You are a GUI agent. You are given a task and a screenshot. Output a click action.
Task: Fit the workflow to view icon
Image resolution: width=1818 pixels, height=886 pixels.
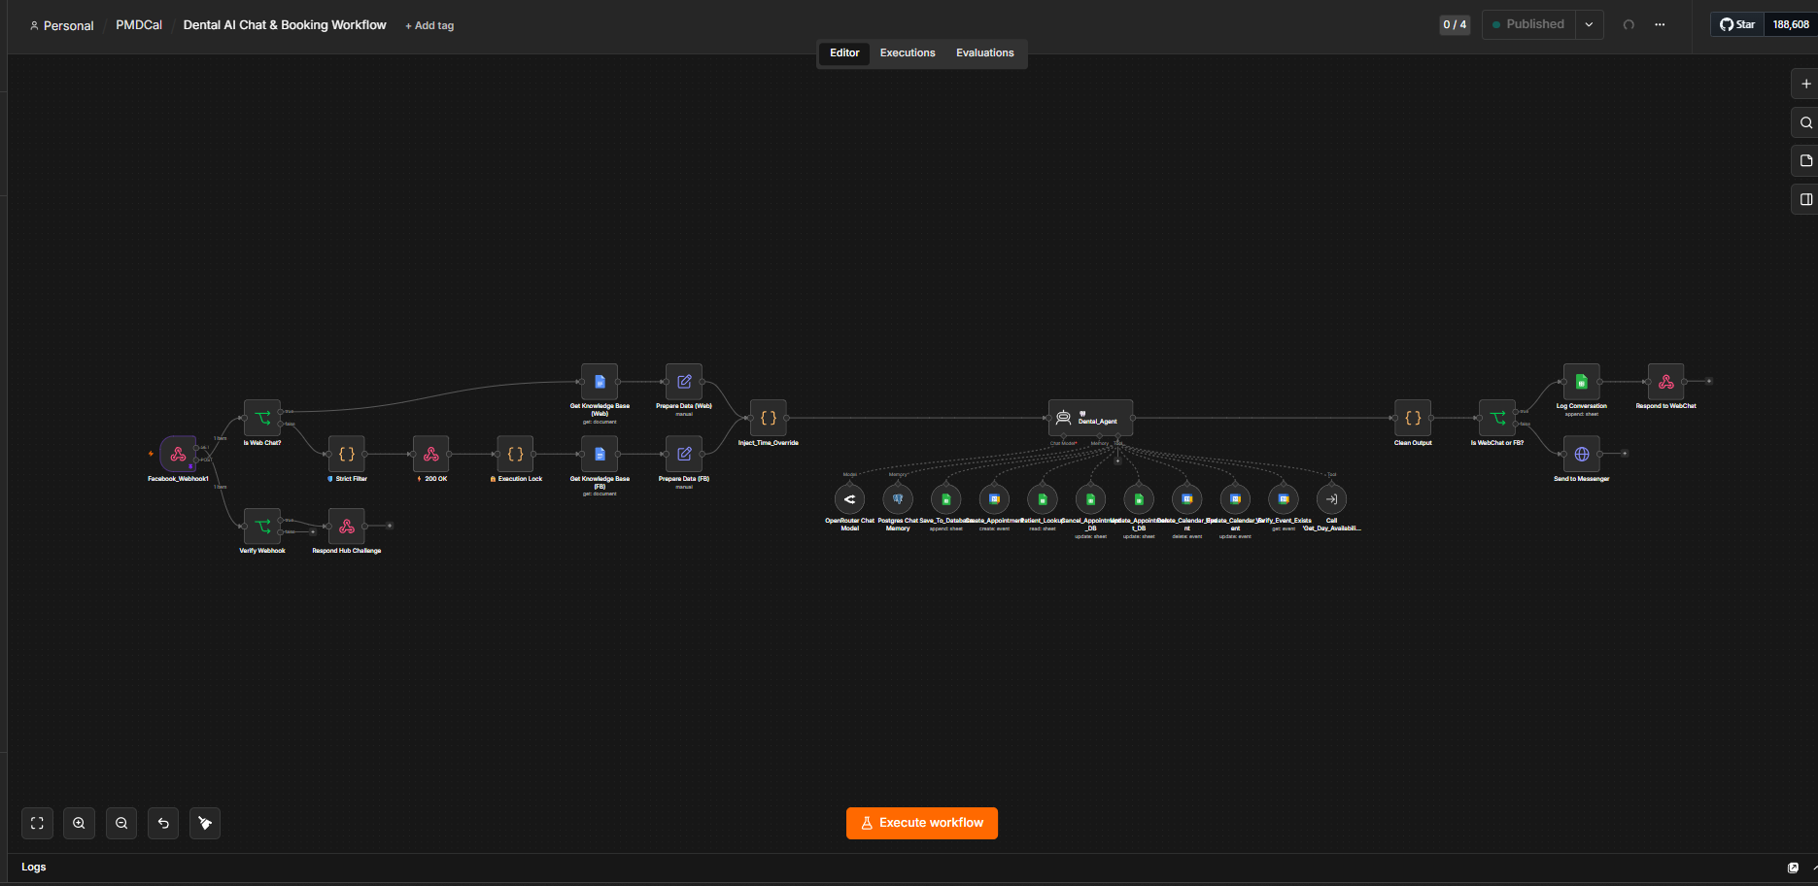(37, 823)
